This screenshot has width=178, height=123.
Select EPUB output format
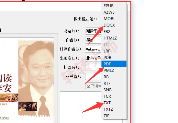coord(114,6)
